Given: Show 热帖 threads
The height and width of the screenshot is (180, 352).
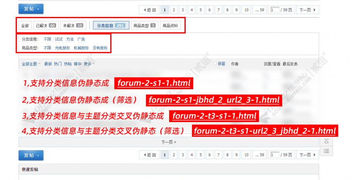Looking at the screenshot, I should [68, 64].
